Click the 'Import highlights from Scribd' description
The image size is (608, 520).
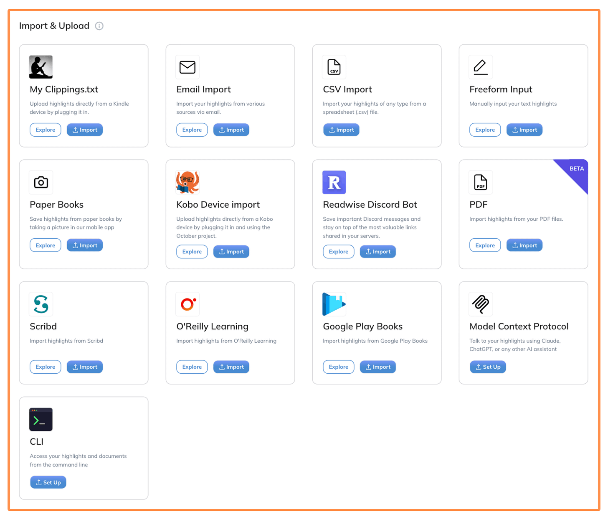(66, 341)
